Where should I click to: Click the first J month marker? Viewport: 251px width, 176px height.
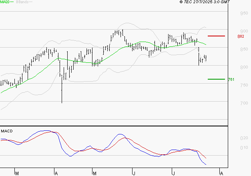point(133,173)
